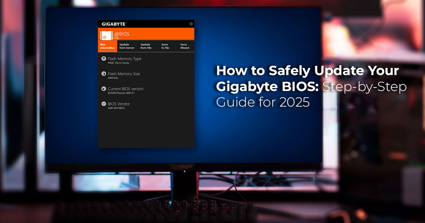Click the 64M bits memory size value

click(113, 78)
